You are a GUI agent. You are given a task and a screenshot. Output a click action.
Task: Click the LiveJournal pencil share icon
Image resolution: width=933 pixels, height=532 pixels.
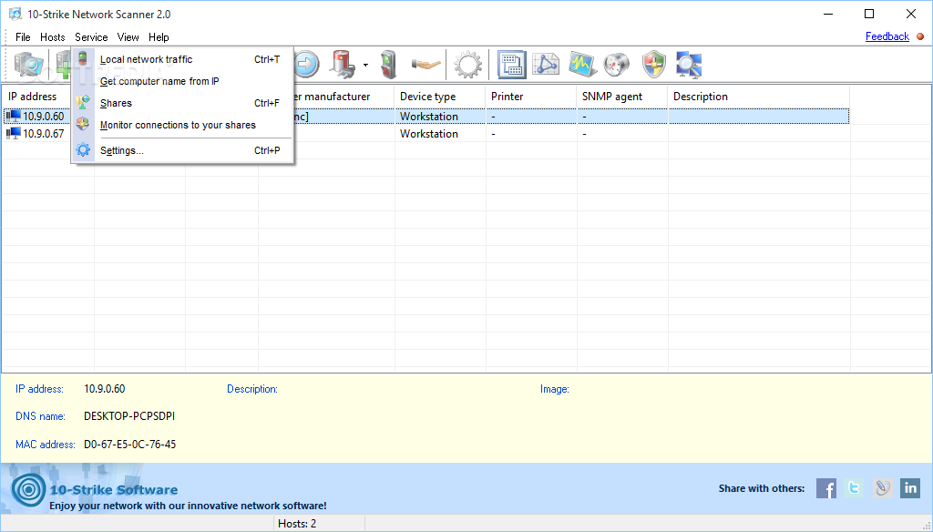[882, 488]
